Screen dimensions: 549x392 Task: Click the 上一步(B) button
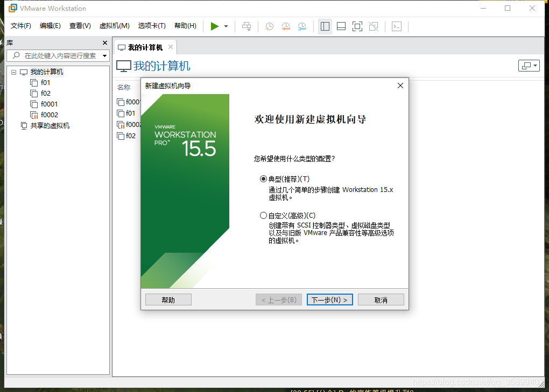coord(279,300)
